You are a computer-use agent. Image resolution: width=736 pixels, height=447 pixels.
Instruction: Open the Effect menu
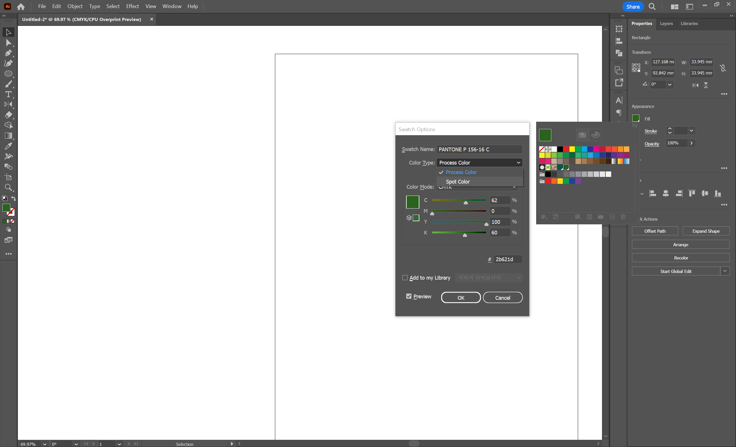(x=132, y=6)
